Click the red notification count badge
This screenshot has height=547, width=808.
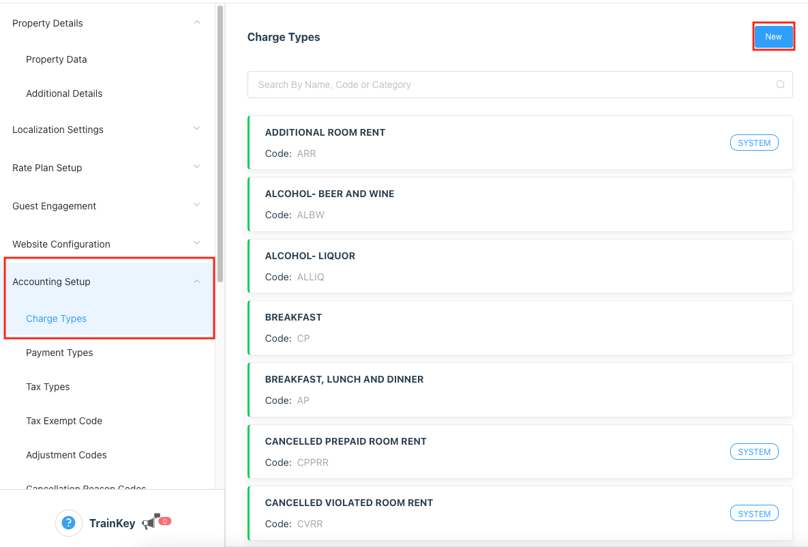click(x=164, y=521)
